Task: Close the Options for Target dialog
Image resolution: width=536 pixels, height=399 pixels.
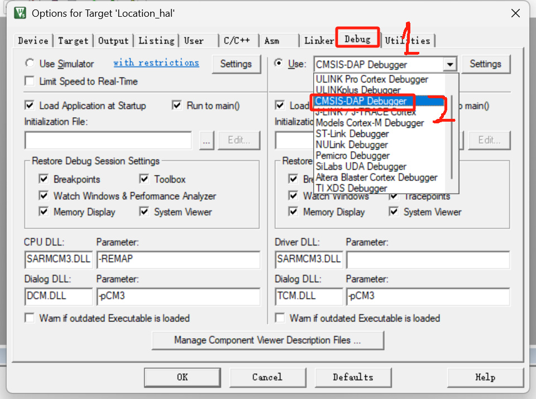Action: coord(515,13)
